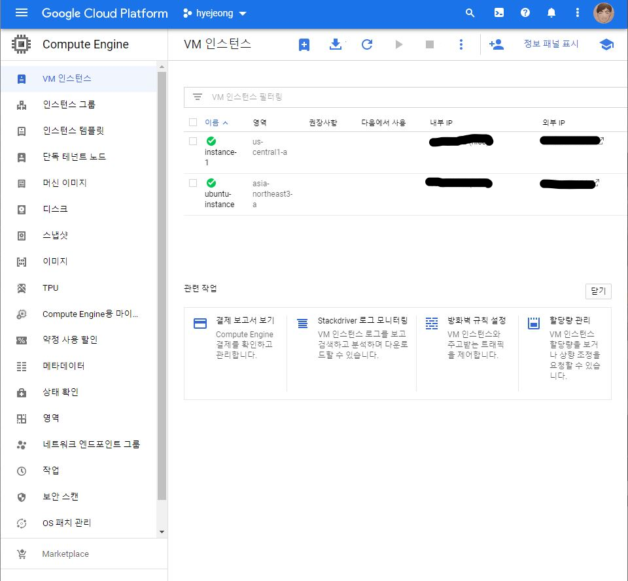Click the stop instance square button
628x581 pixels.
430,44
